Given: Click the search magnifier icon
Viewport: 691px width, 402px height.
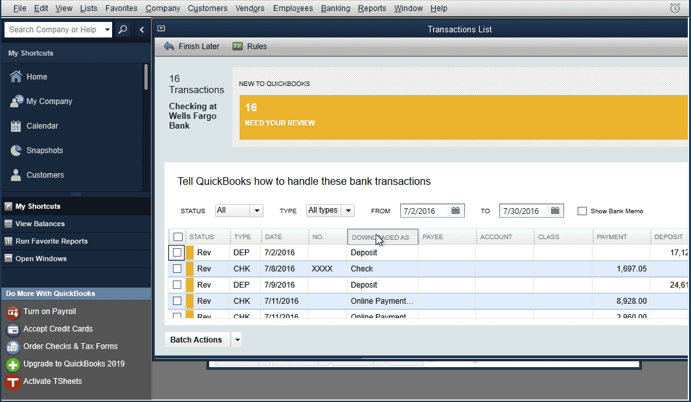Looking at the screenshot, I should point(123,30).
